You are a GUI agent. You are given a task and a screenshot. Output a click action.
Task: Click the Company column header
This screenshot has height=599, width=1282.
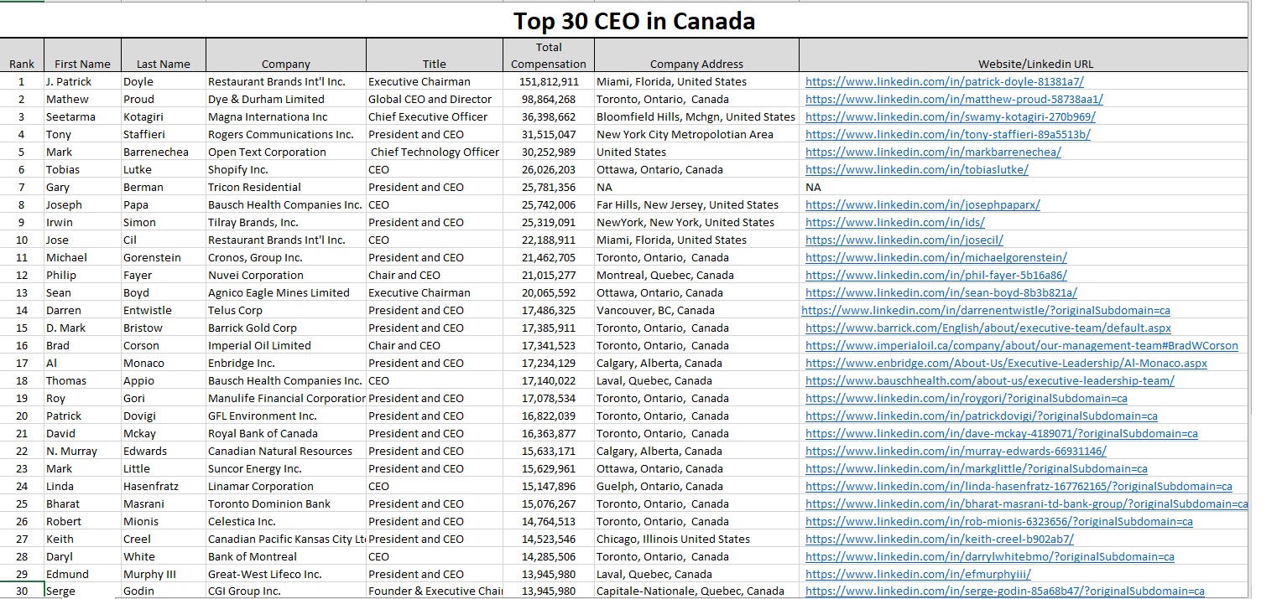tap(286, 55)
